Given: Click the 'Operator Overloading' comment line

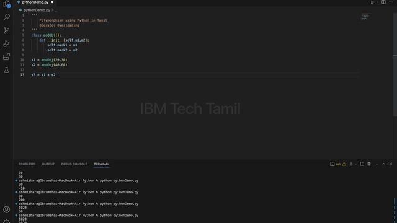Looking at the screenshot, I should [x=59, y=25].
